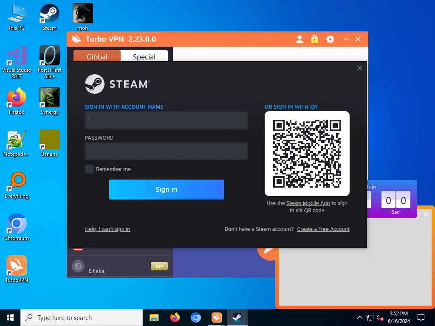Open Help, I can't sign in link
Screen dimensions: 435x326
(107, 229)
